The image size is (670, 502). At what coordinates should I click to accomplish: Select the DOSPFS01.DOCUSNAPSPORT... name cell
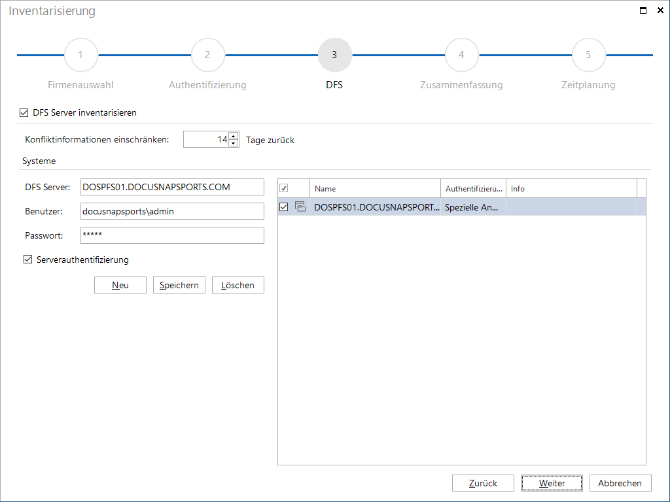click(x=375, y=207)
